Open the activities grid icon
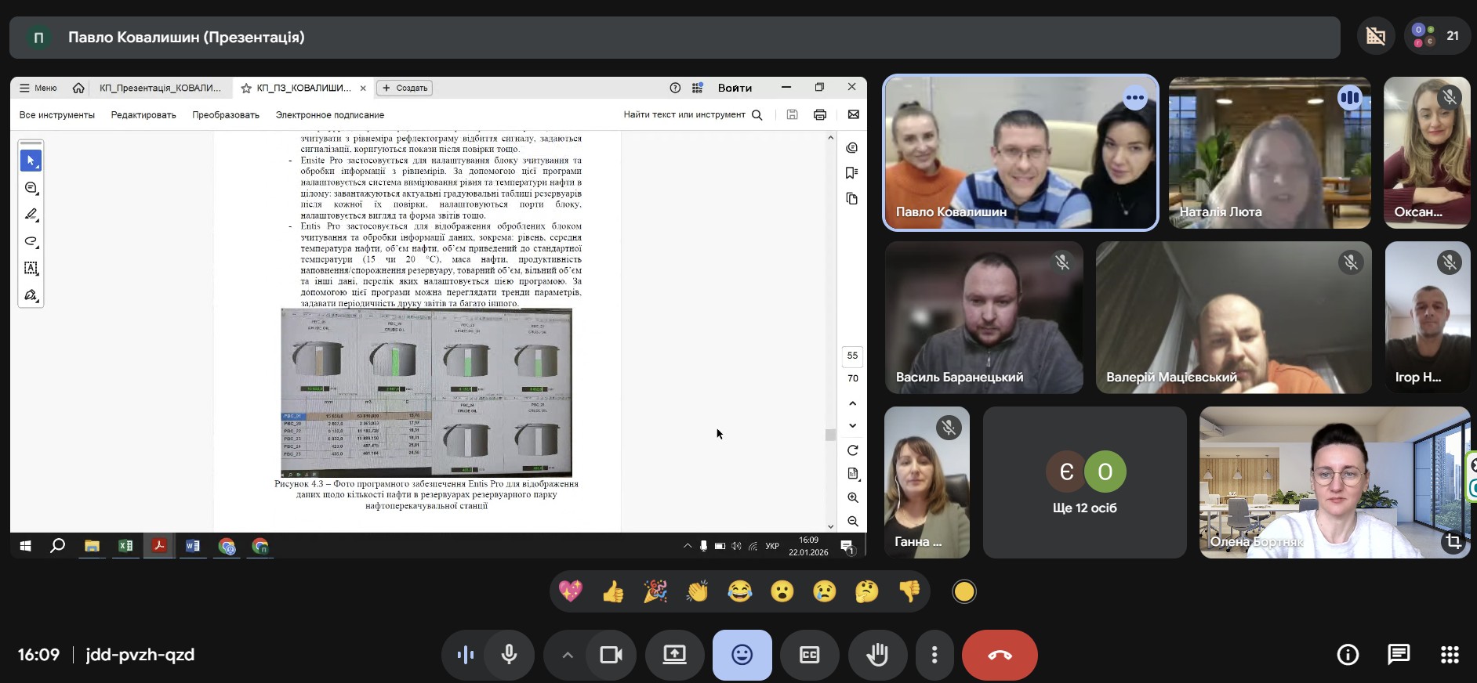 (1450, 655)
